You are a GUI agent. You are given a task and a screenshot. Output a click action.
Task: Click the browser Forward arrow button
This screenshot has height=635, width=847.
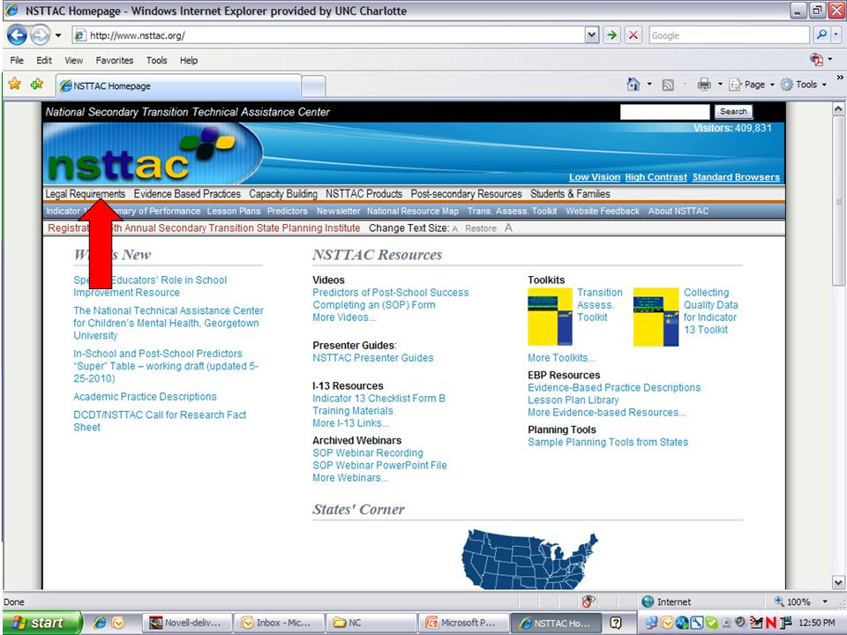coord(40,35)
